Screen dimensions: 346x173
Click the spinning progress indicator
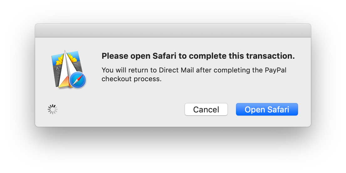coord(53,109)
